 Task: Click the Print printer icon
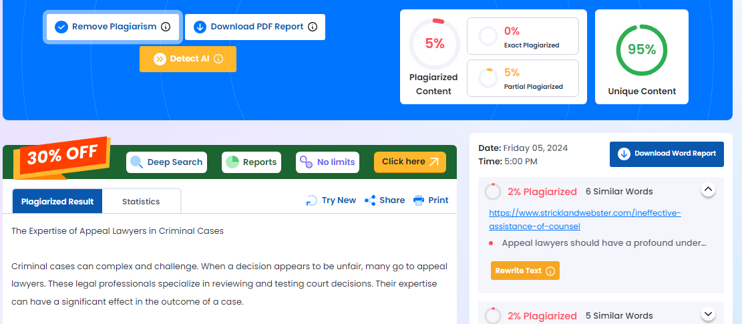click(419, 200)
